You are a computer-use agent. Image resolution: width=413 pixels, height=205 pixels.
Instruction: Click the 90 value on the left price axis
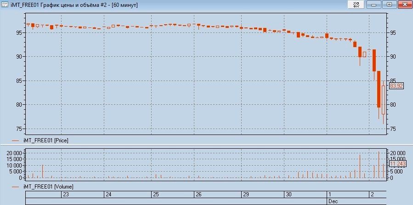click(x=19, y=57)
